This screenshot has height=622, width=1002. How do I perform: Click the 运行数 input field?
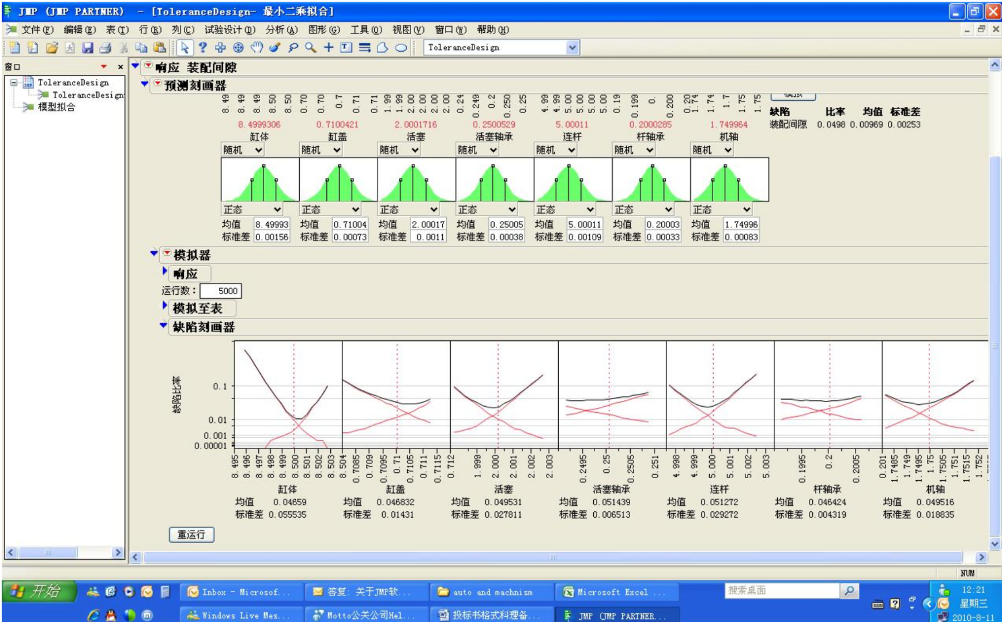tap(220, 291)
